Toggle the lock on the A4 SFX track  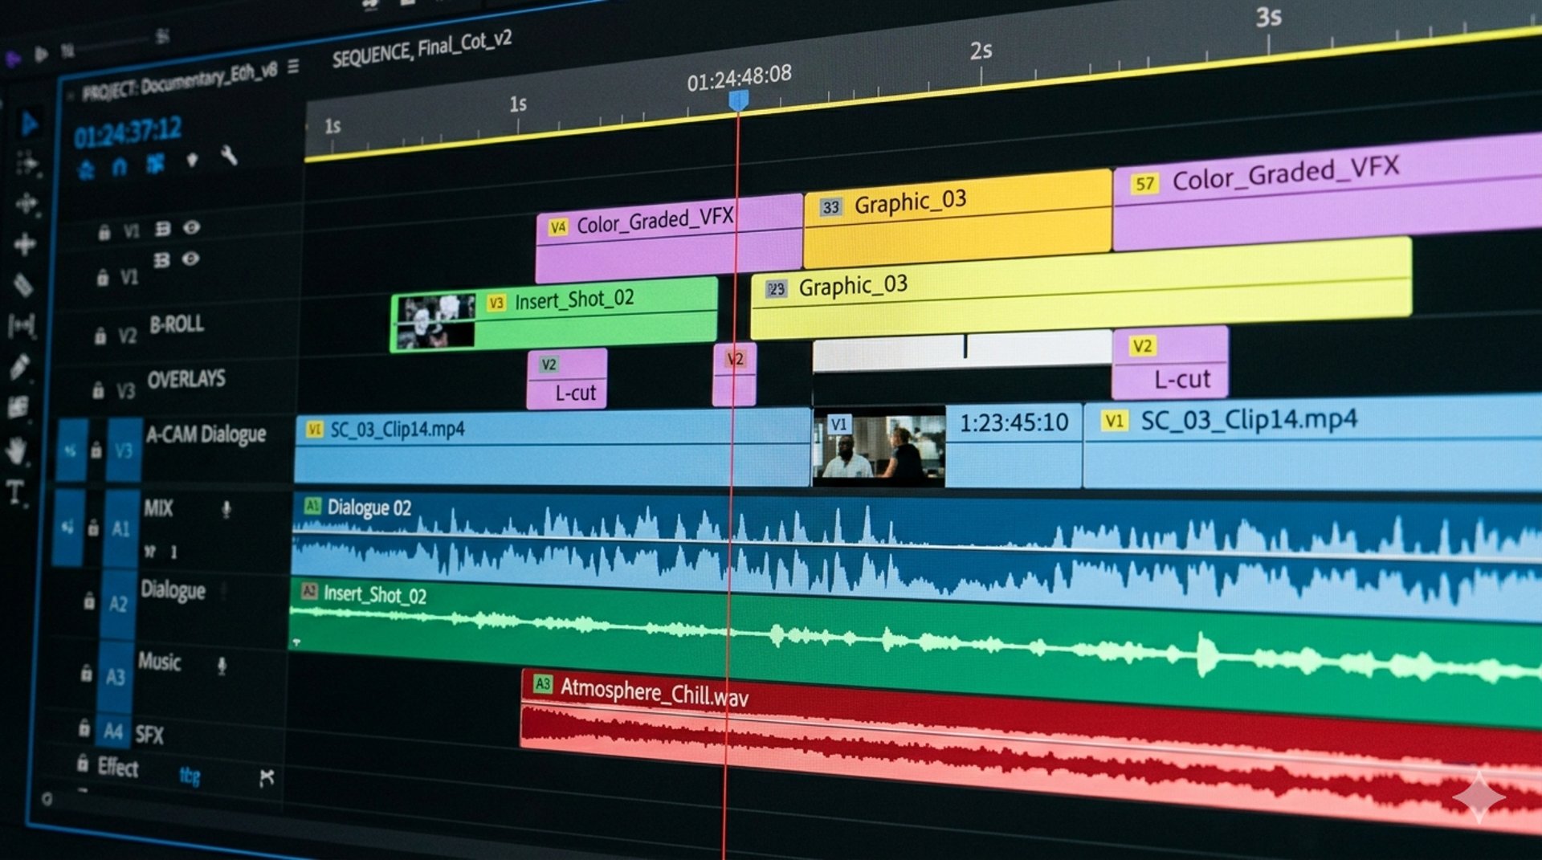[84, 728]
